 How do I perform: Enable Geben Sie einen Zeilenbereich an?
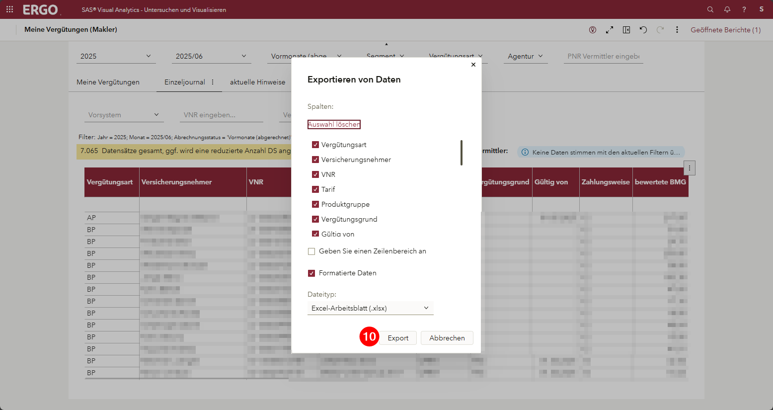tap(311, 251)
